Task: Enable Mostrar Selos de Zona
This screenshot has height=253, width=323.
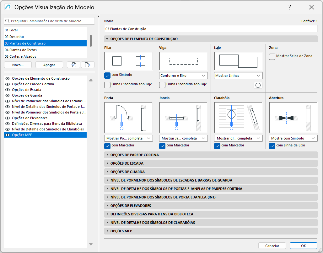Action: click(272, 56)
